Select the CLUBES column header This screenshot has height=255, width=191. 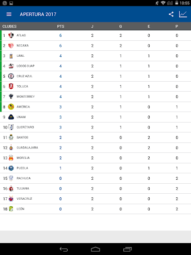9,26
